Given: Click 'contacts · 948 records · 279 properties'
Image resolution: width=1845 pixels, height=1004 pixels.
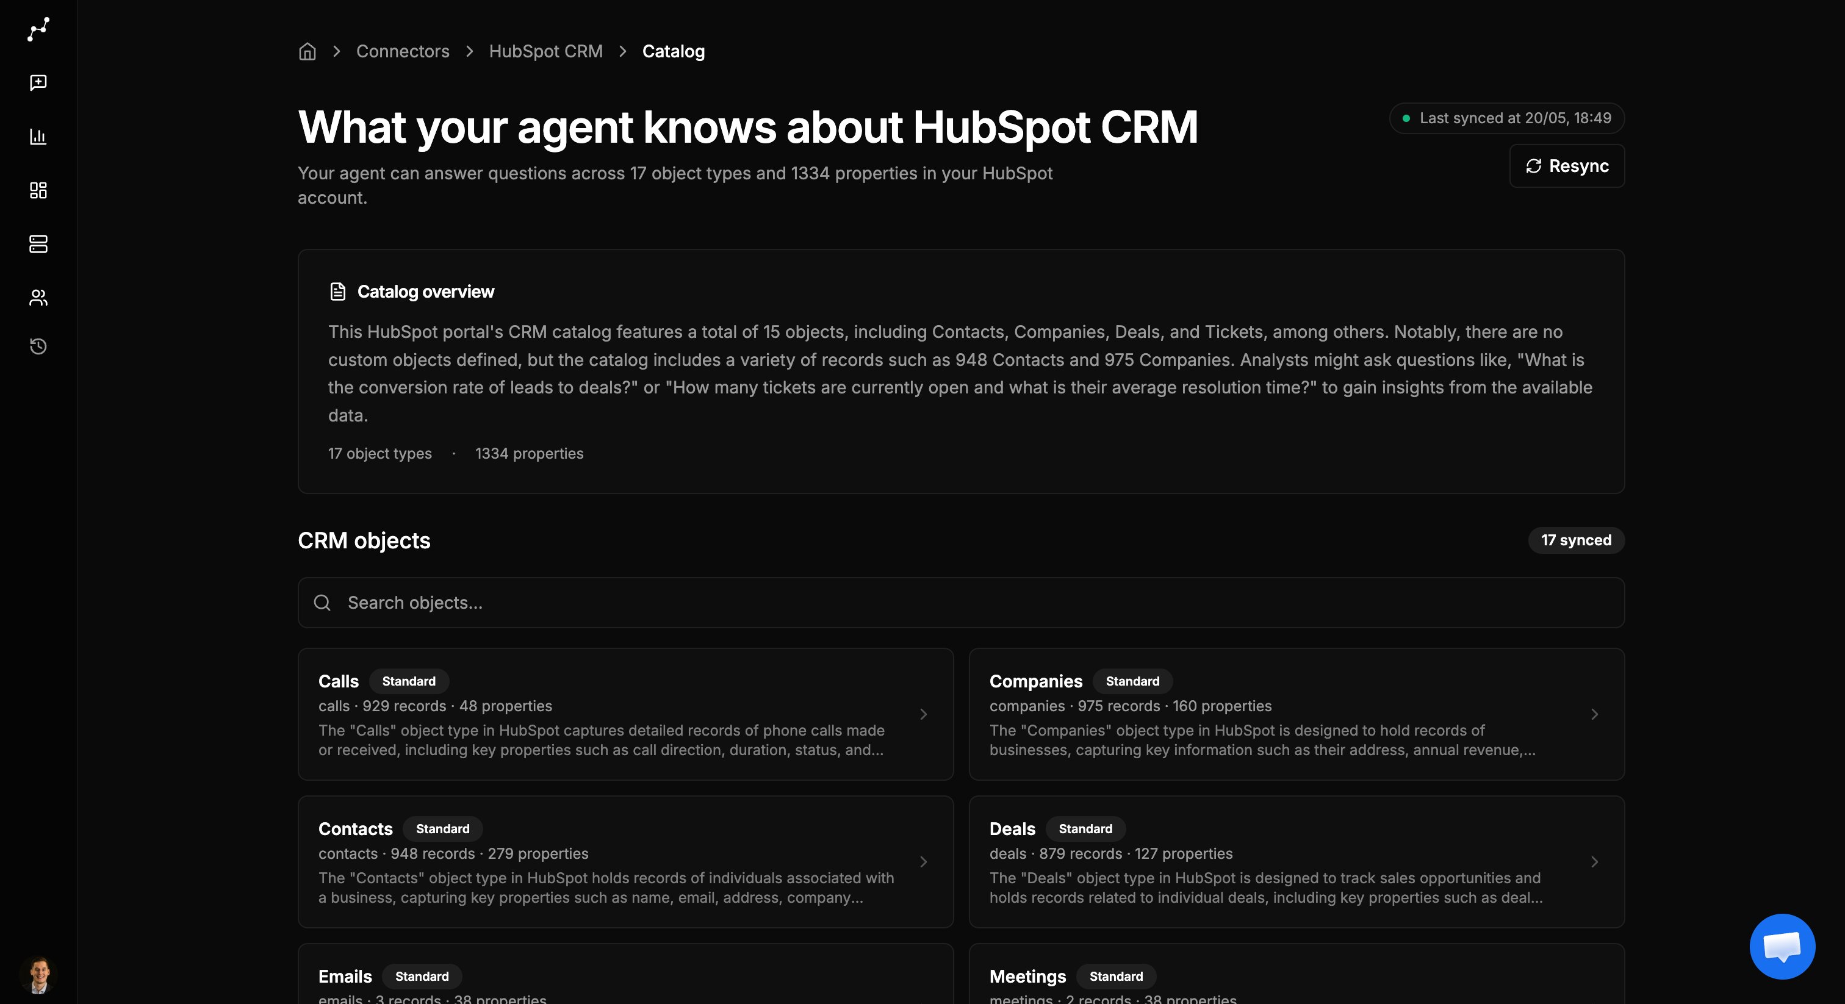Looking at the screenshot, I should click(x=453, y=853).
